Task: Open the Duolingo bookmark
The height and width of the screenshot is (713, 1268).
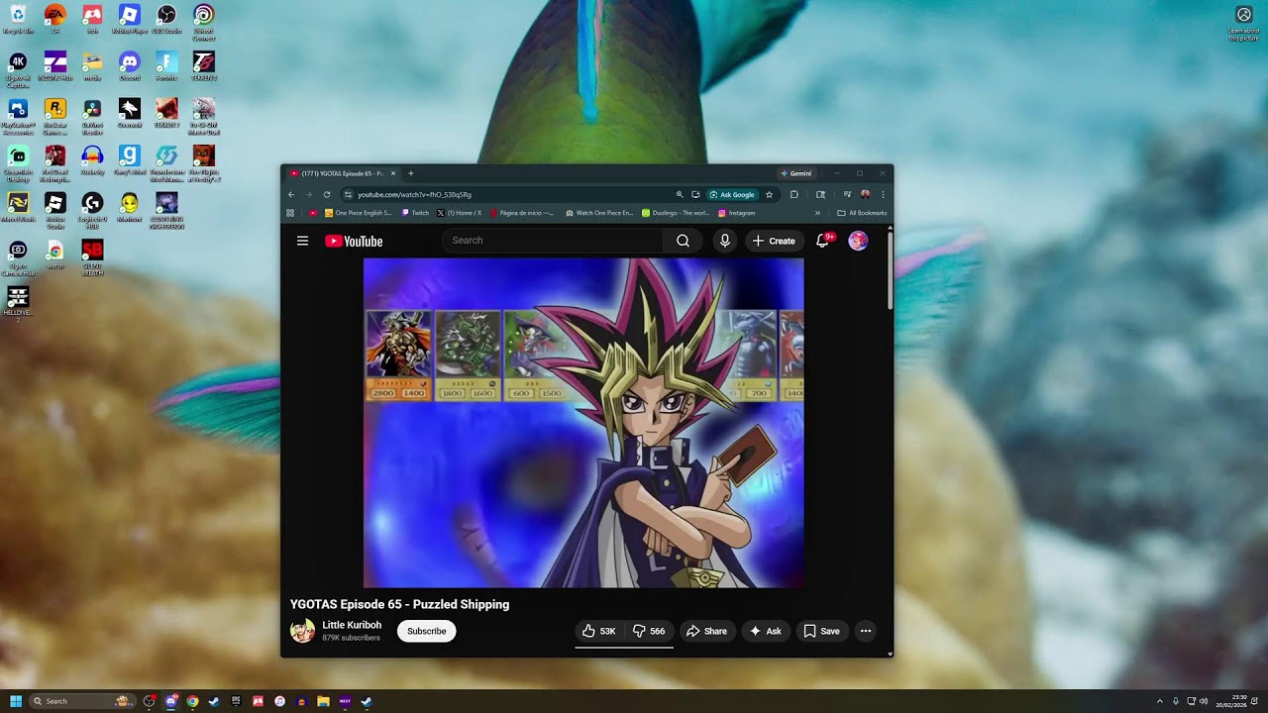Action: [676, 213]
